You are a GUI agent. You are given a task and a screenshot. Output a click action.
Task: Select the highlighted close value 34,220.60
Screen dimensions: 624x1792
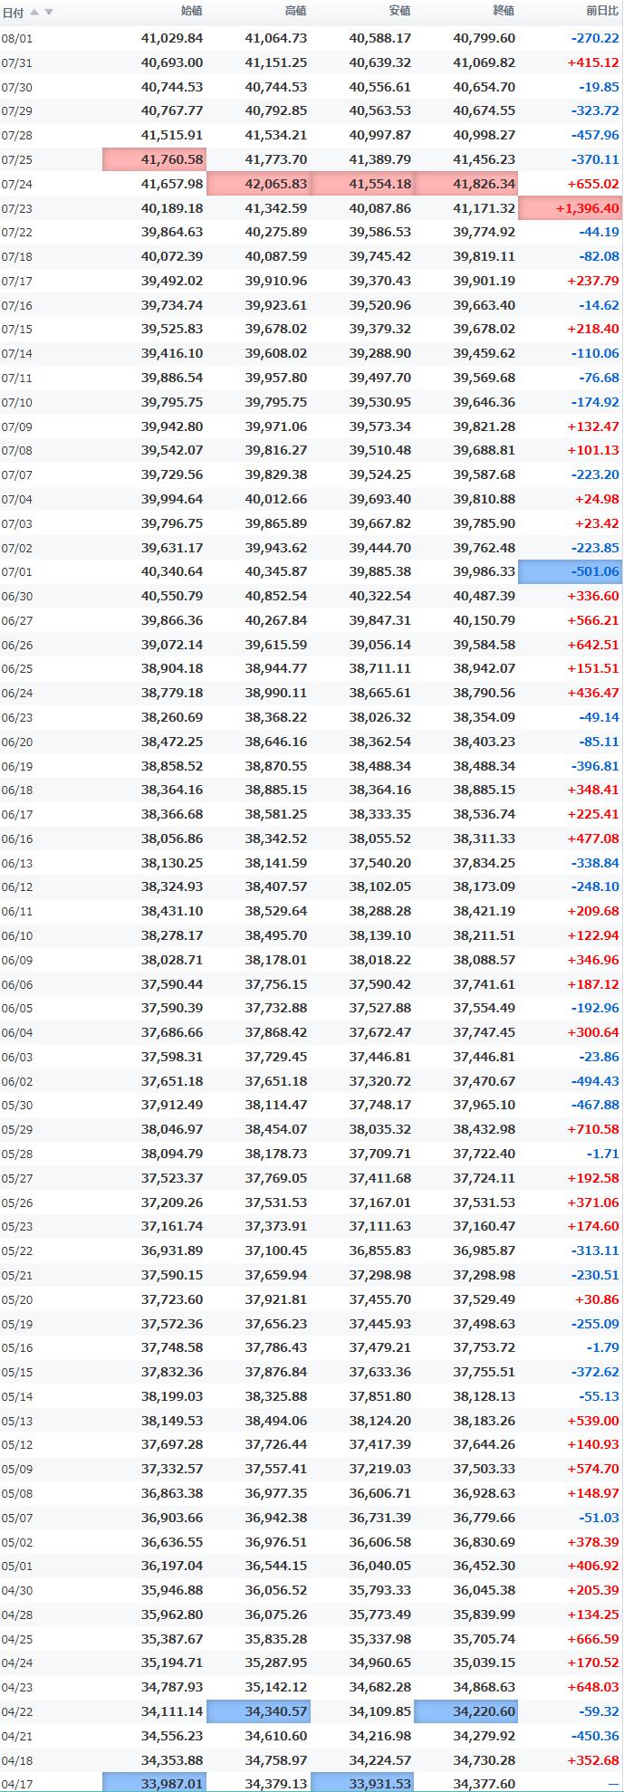pyautogui.click(x=467, y=1712)
